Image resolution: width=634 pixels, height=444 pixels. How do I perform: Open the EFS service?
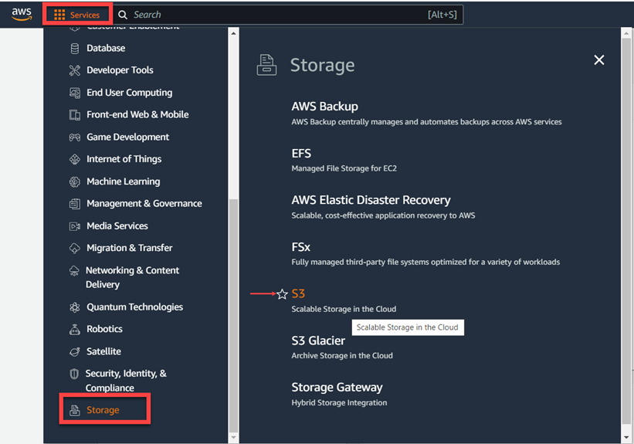[x=301, y=154]
